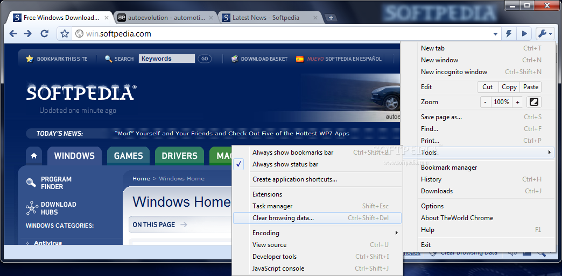
Task: Select View source
Action: pos(317,245)
